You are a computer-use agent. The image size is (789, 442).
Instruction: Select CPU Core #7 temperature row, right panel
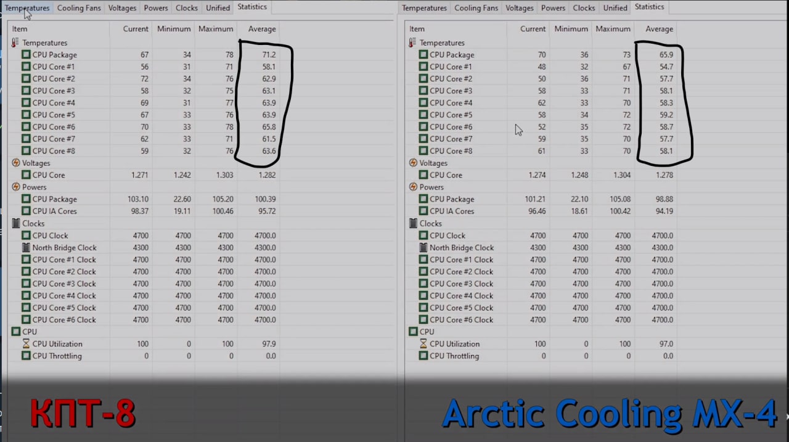point(541,139)
